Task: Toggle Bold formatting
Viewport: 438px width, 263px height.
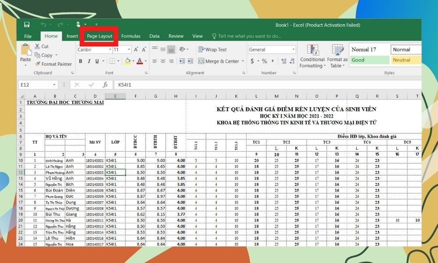Action: pos(81,61)
